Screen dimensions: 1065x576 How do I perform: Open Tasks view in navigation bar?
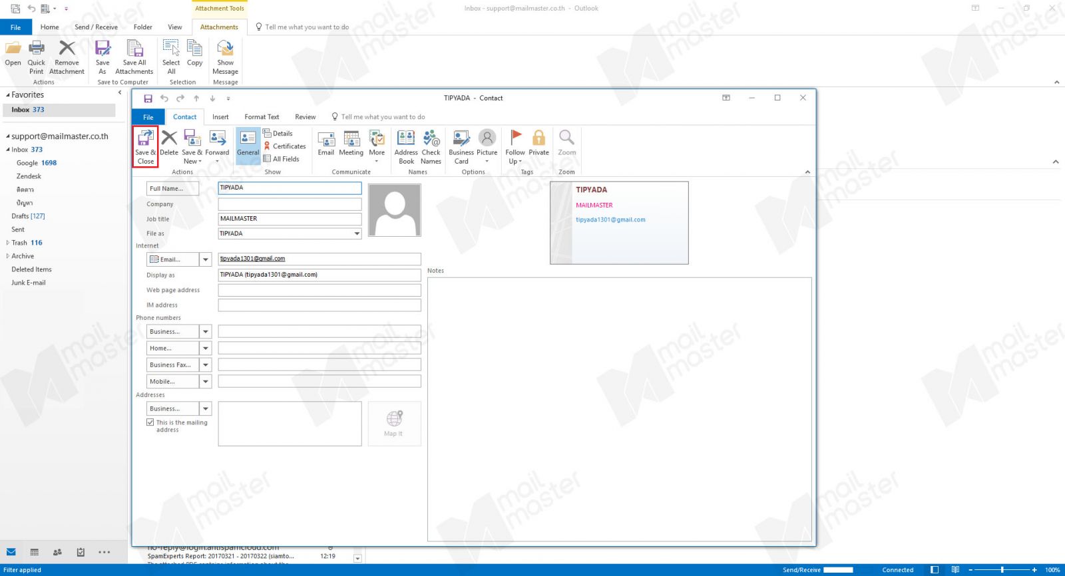[81, 552]
